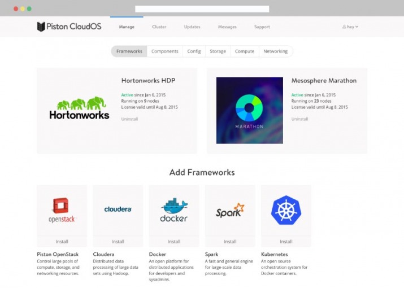Open the Manage menu tab

tap(127, 27)
